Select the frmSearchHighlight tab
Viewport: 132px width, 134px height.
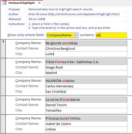(x=21, y=3)
